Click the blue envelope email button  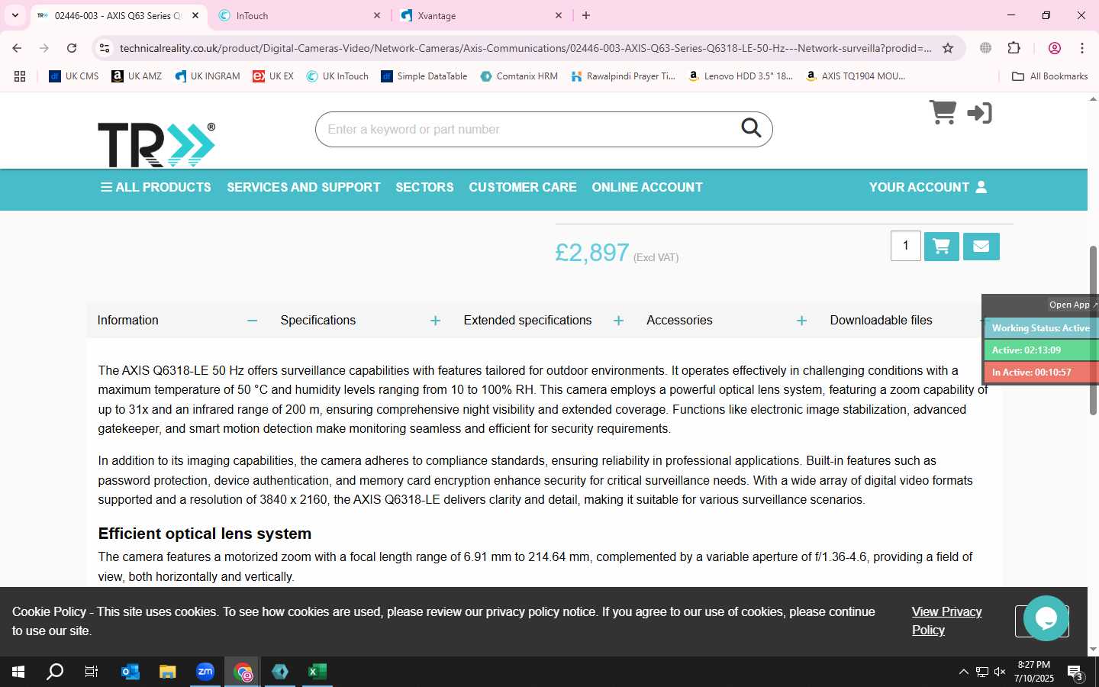click(981, 246)
